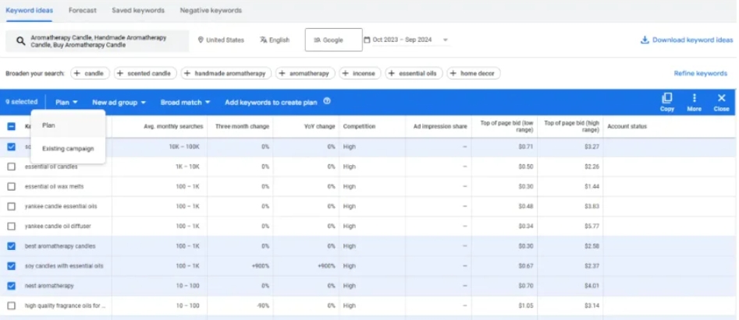This screenshot has height=320, width=739.
Task: Click keyword 'nest aromatherapy'
Action: pyautogui.click(x=49, y=286)
